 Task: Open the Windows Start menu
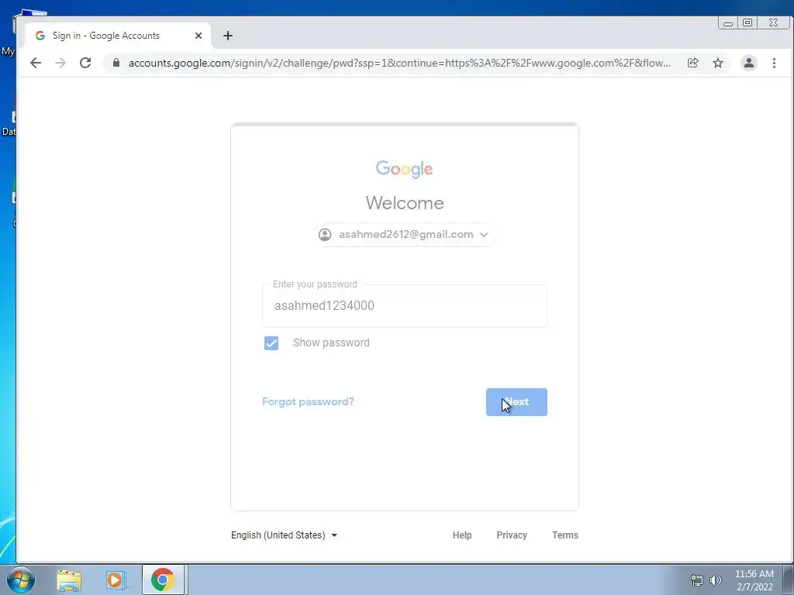point(21,580)
